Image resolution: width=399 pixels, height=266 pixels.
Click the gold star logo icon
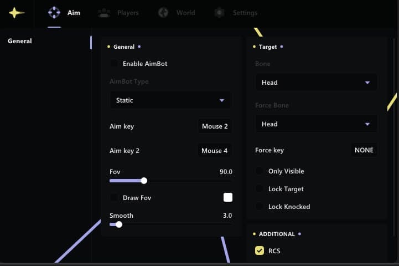17,13
